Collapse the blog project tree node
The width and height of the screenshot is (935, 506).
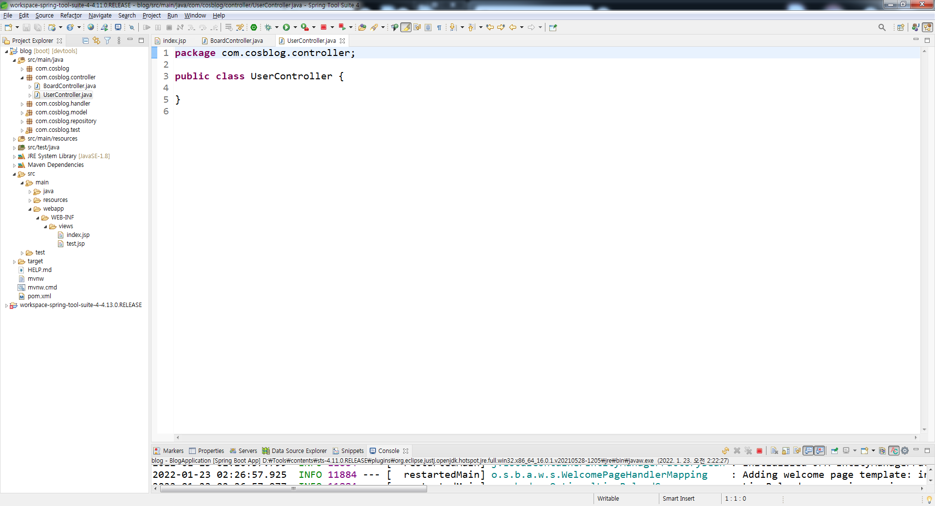[6, 51]
